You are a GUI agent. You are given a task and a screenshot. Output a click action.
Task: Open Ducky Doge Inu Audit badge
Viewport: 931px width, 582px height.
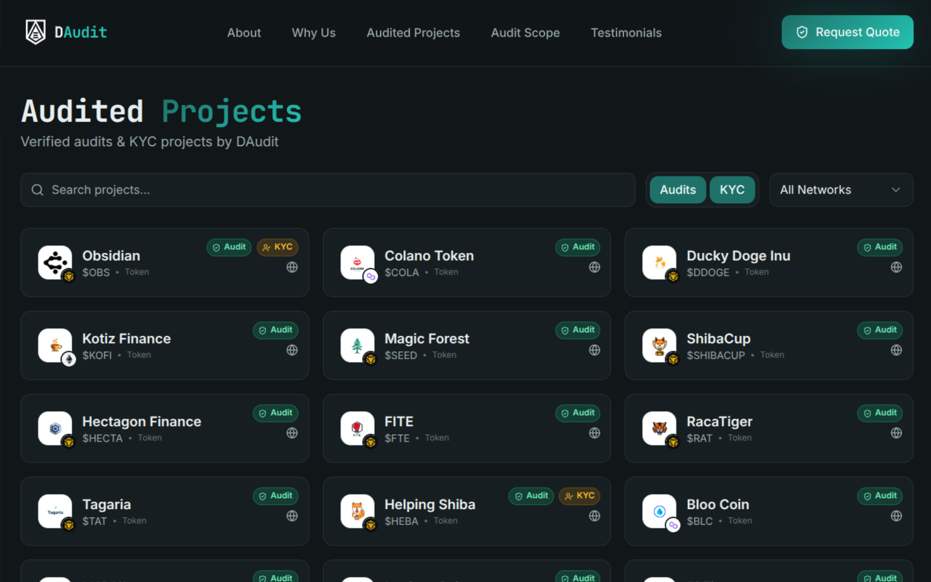pos(880,247)
